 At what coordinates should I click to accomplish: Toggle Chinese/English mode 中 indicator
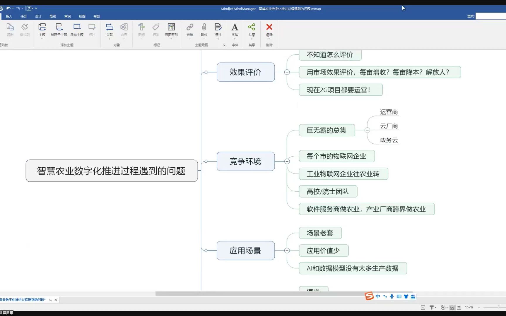[x=378, y=296]
